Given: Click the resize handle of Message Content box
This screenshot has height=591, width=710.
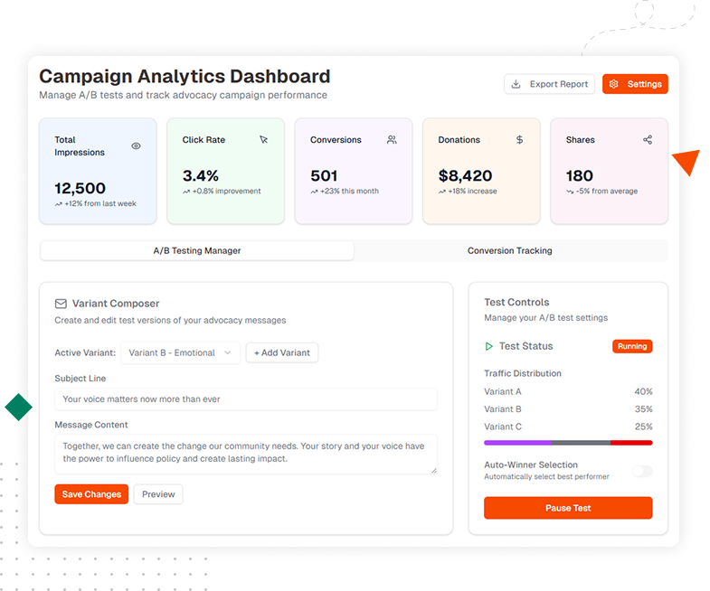Looking at the screenshot, I should [x=434, y=470].
